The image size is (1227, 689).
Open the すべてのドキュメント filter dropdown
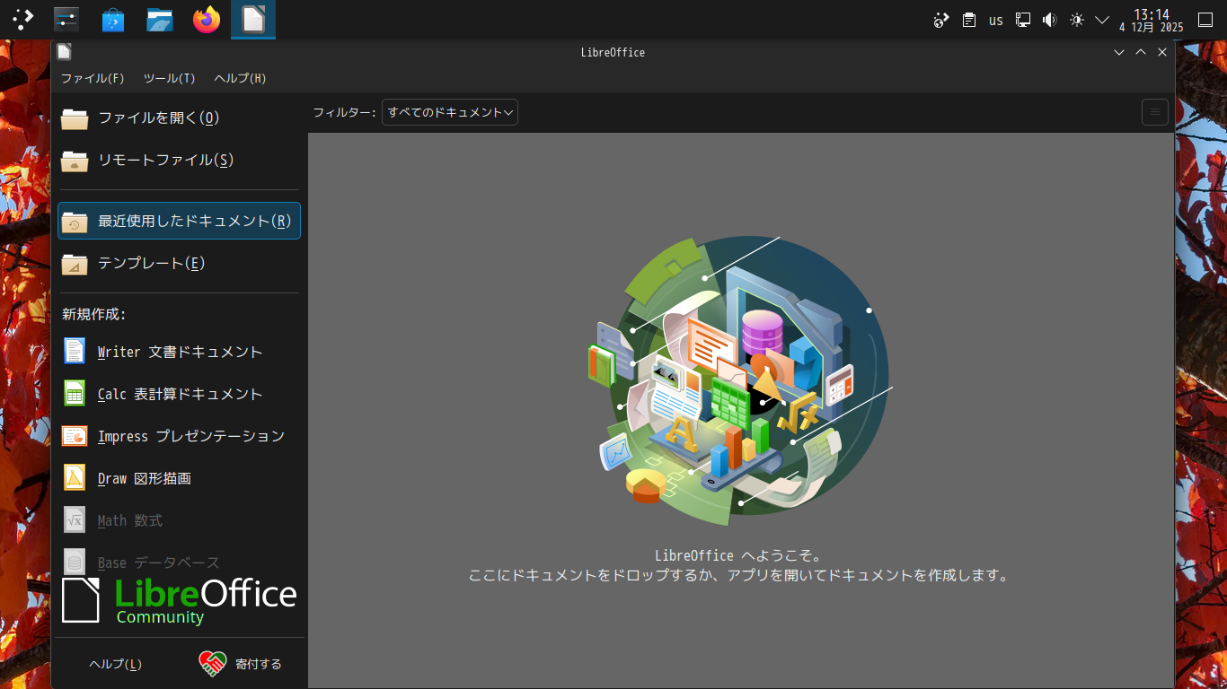tap(449, 112)
